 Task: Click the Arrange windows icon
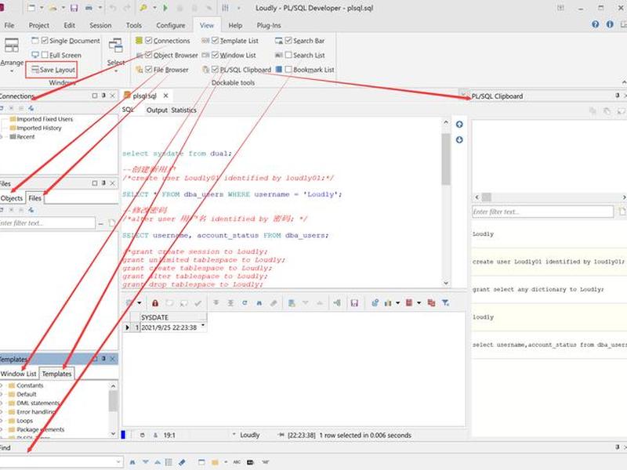[x=12, y=45]
